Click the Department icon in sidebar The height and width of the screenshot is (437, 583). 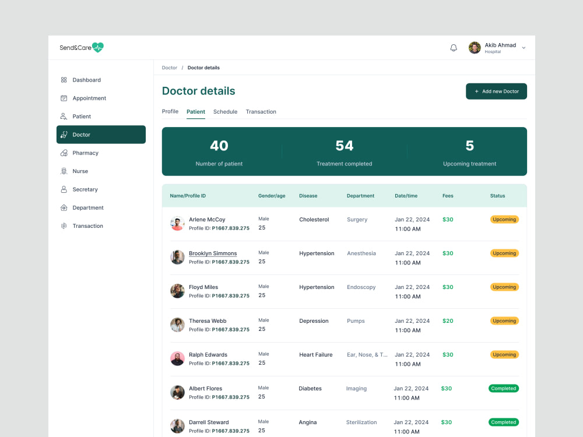click(64, 207)
